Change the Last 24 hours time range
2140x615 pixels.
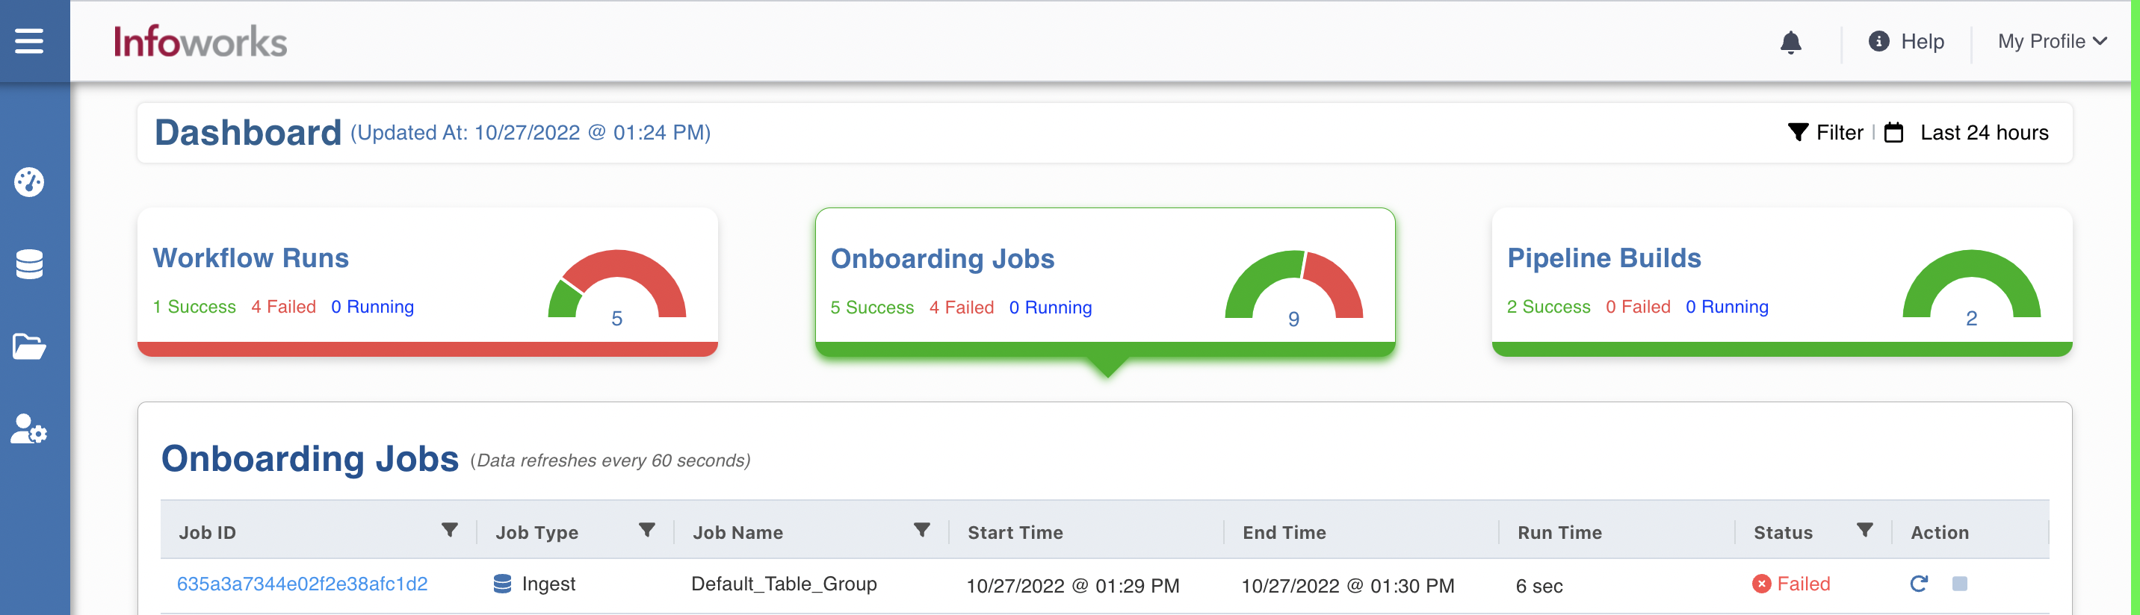(x=1984, y=133)
